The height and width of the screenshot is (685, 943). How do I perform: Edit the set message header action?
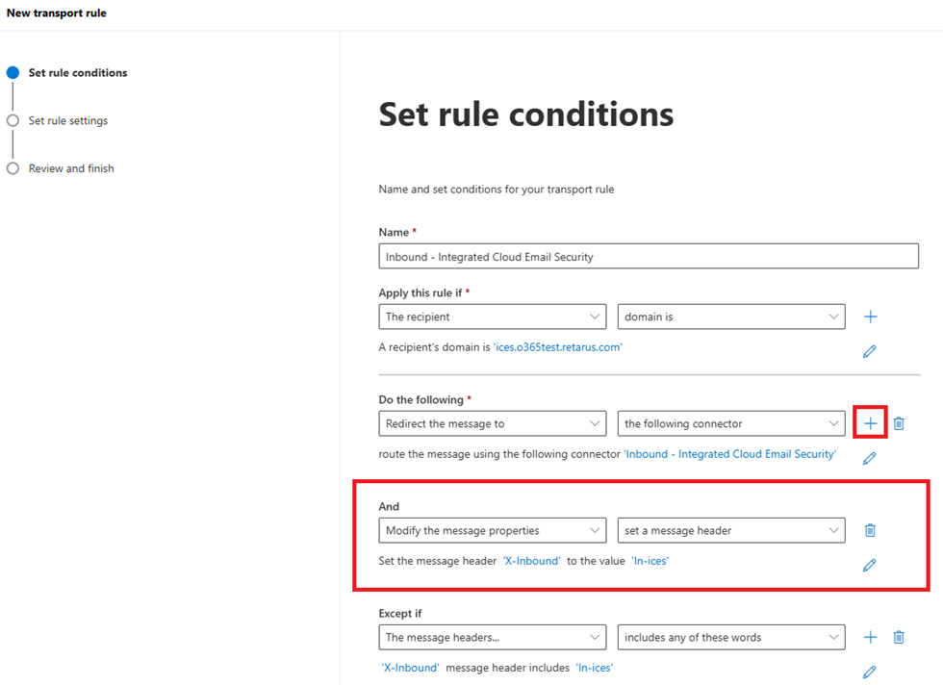[869, 566]
